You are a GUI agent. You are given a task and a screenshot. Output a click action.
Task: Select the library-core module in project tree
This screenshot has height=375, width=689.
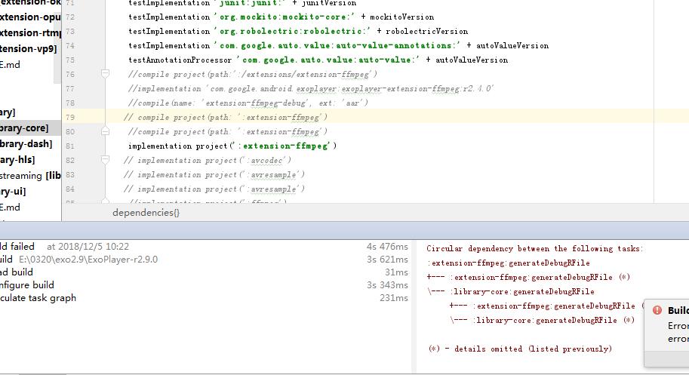[24, 128]
